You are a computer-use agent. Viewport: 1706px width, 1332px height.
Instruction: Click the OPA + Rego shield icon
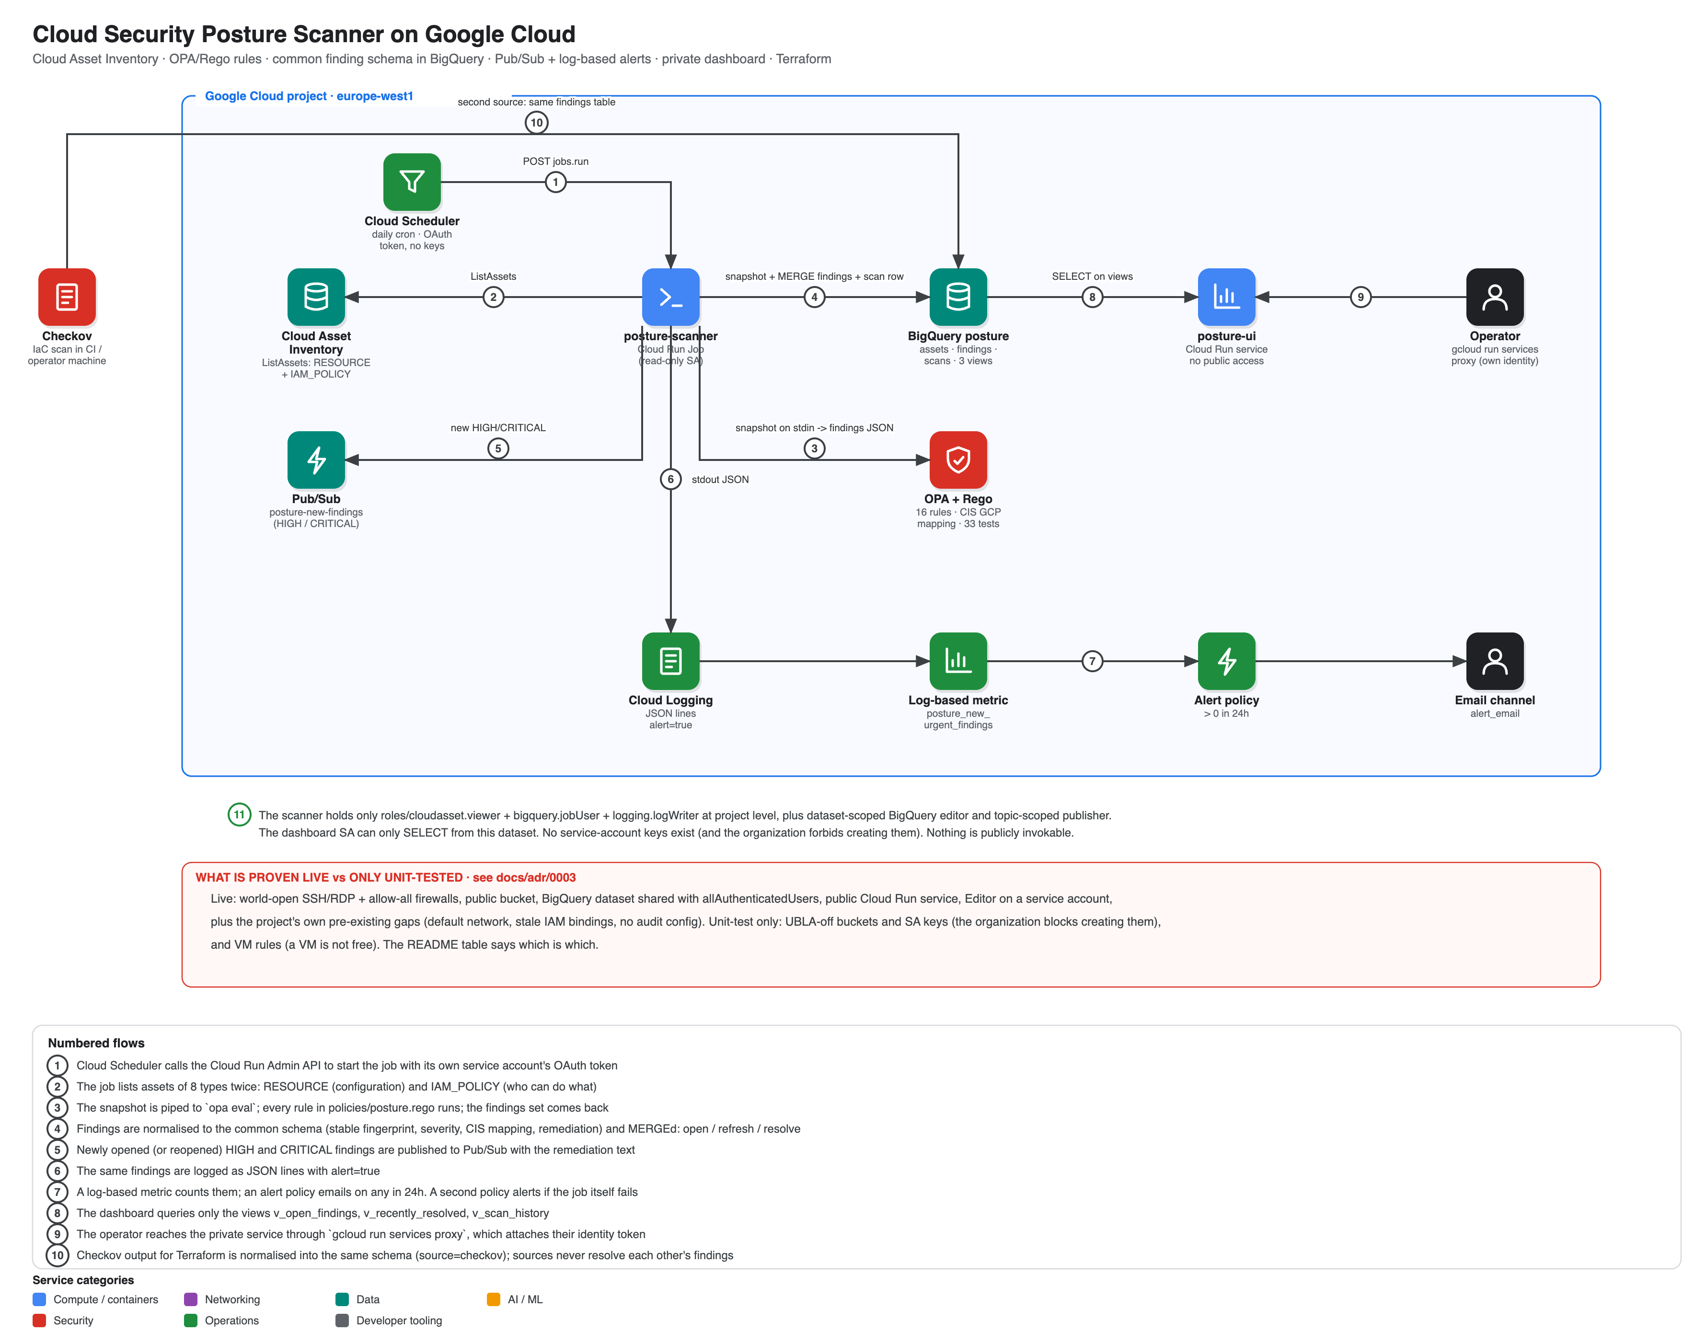(x=958, y=460)
